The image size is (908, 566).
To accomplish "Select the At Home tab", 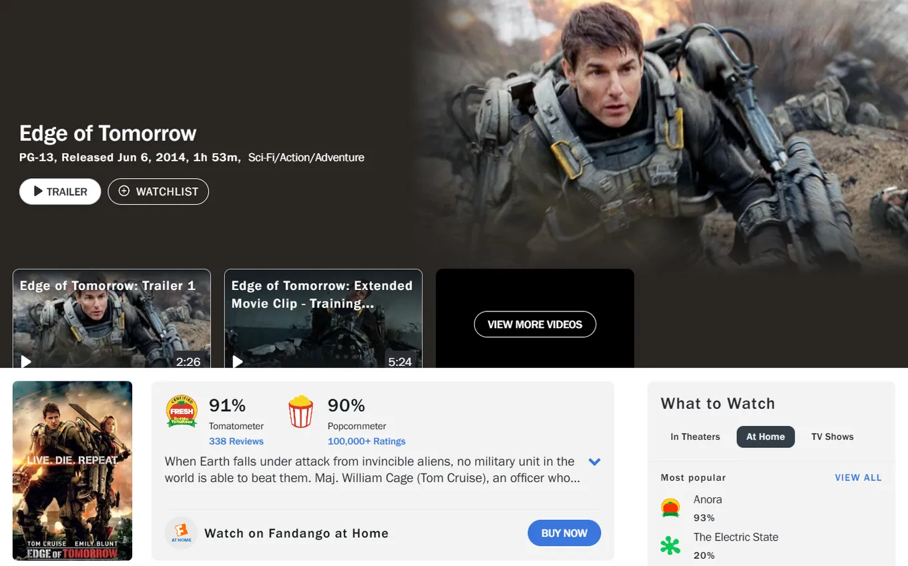I will (x=766, y=437).
